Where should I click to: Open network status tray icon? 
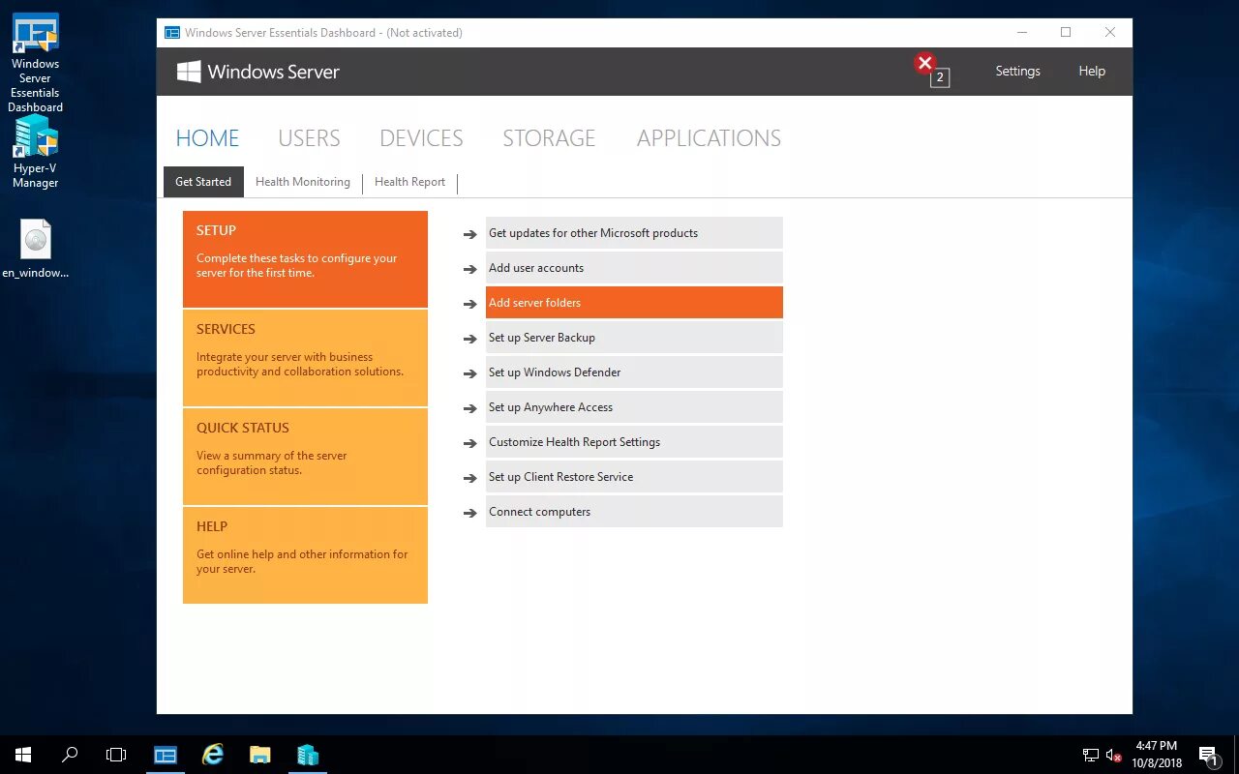(x=1090, y=756)
